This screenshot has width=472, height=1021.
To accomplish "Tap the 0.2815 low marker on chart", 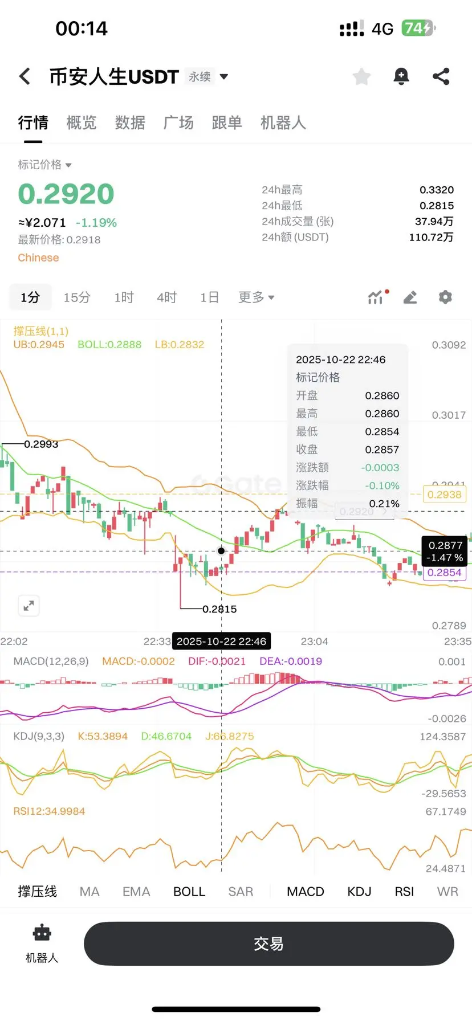I will (219, 609).
